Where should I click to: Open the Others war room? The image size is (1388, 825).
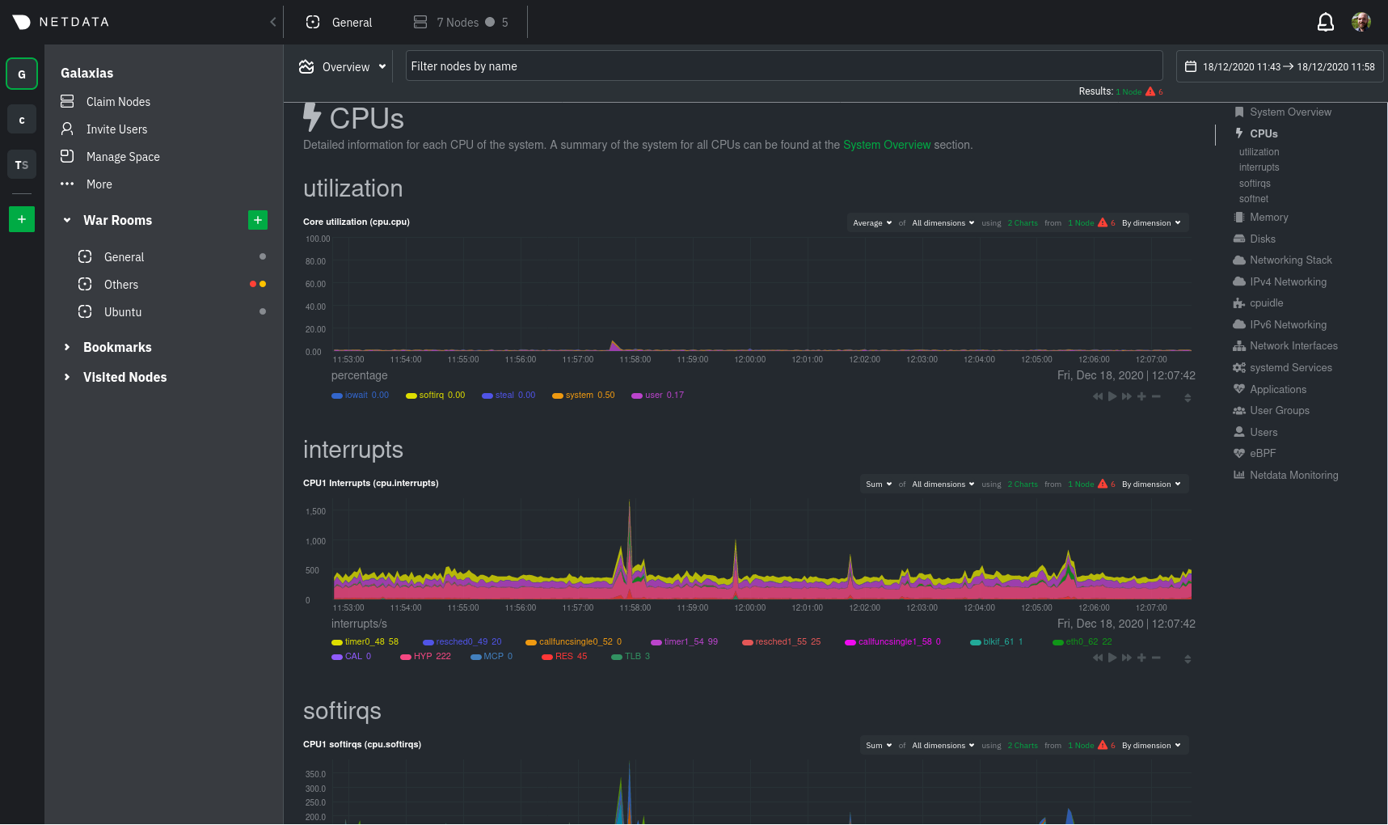120,284
